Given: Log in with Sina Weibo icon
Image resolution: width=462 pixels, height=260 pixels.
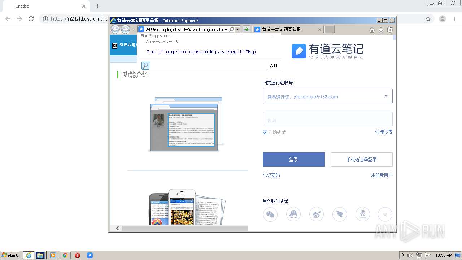Looking at the screenshot, I should click(317, 214).
